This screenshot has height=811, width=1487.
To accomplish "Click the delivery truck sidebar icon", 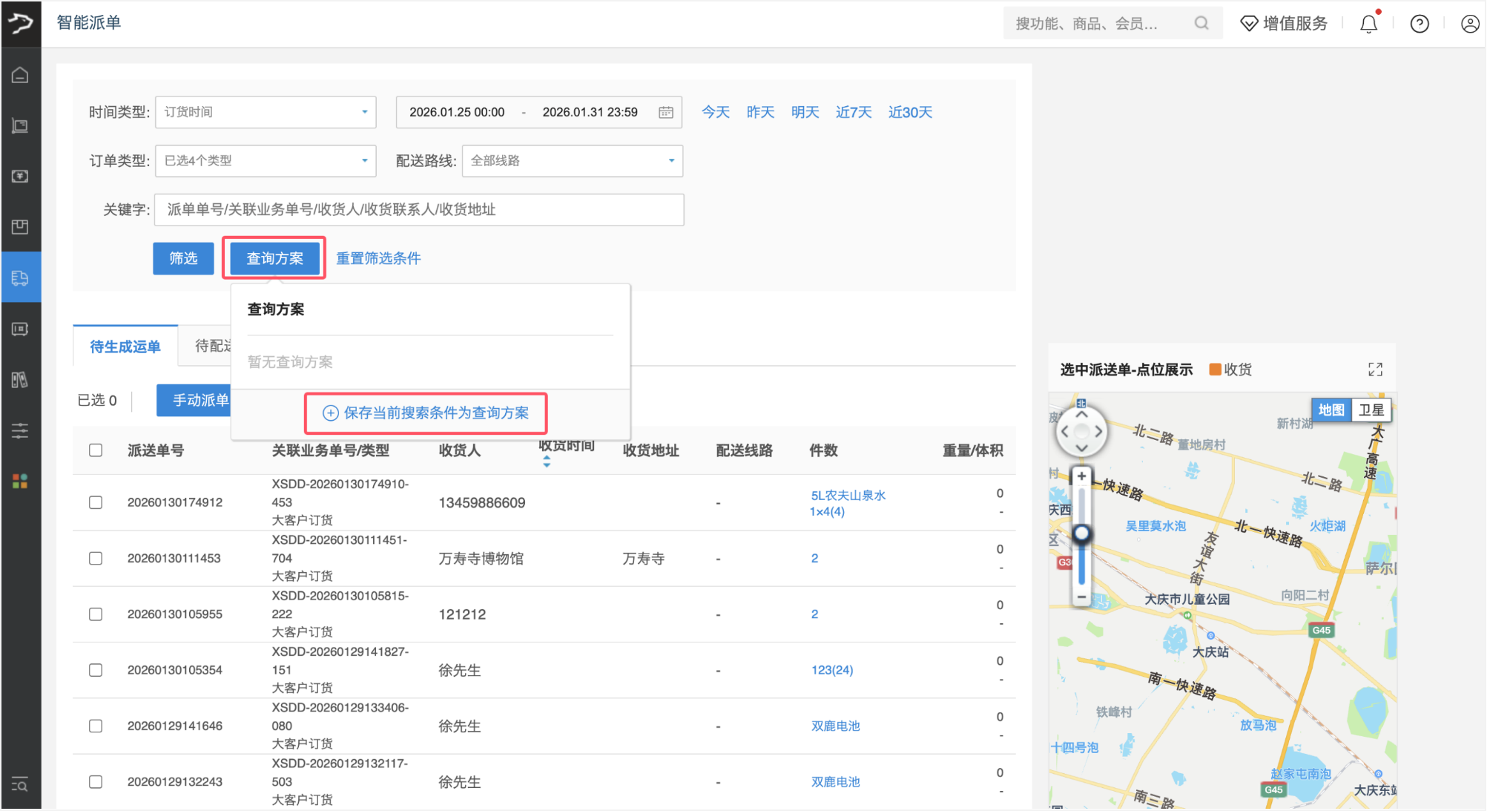I will (20, 278).
